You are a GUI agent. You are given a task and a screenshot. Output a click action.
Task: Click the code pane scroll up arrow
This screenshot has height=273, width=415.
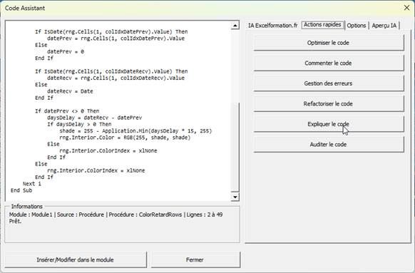click(x=235, y=26)
